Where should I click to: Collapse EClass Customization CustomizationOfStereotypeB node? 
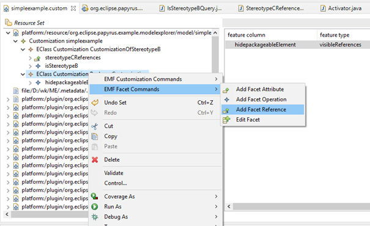point(23,49)
